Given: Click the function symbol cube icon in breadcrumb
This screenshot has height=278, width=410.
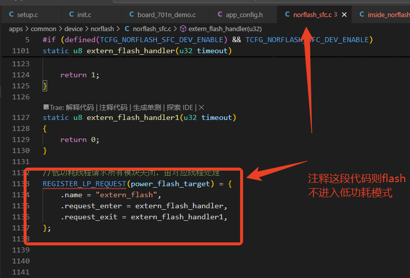Looking at the screenshot, I should [x=183, y=29].
